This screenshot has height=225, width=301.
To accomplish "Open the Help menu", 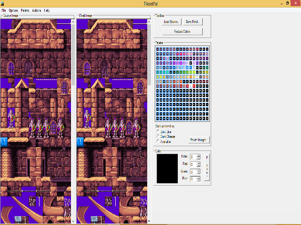I will point(47,10).
